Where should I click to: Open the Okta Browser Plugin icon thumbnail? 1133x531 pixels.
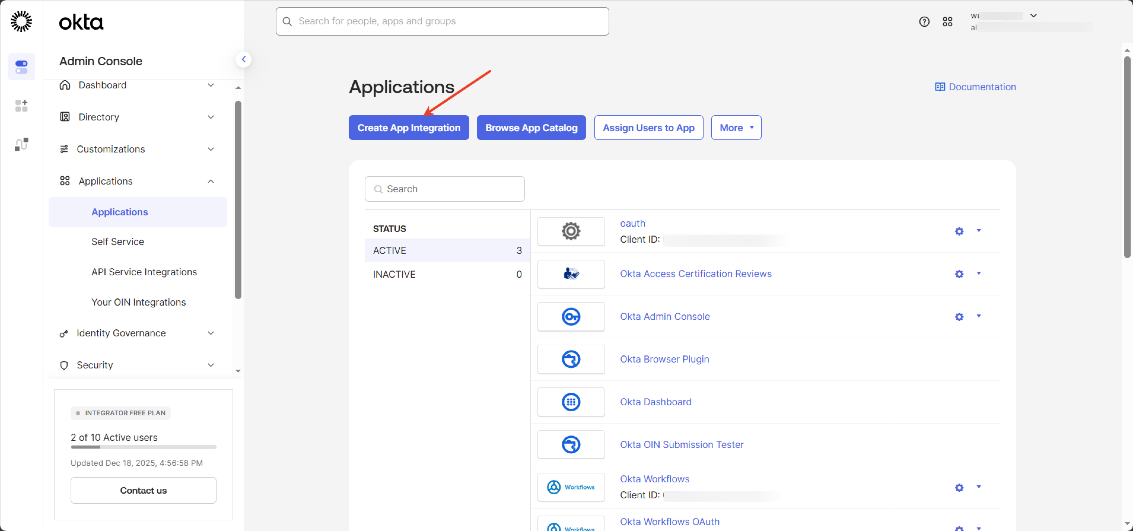coord(571,360)
